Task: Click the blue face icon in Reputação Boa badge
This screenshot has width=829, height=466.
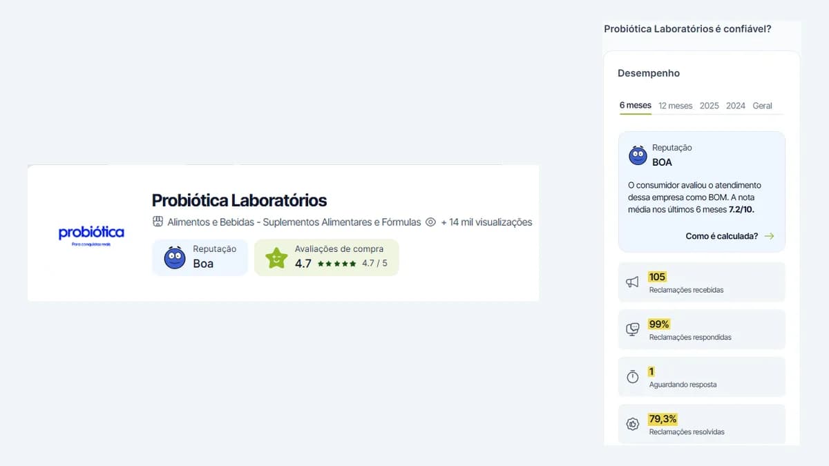Action: coord(175,258)
